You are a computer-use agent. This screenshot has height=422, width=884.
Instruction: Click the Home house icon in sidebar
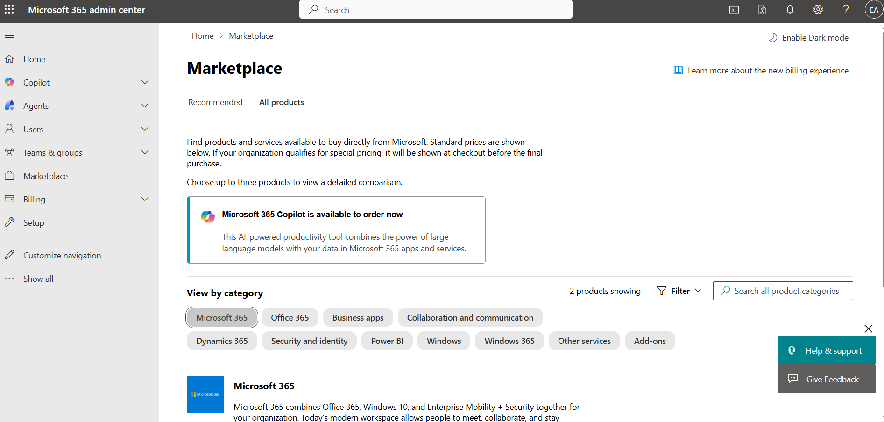[x=9, y=59]
